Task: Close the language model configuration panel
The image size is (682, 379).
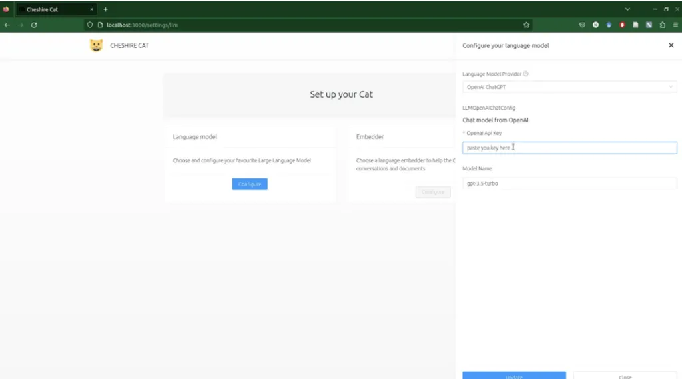Action: click(671, 45)
